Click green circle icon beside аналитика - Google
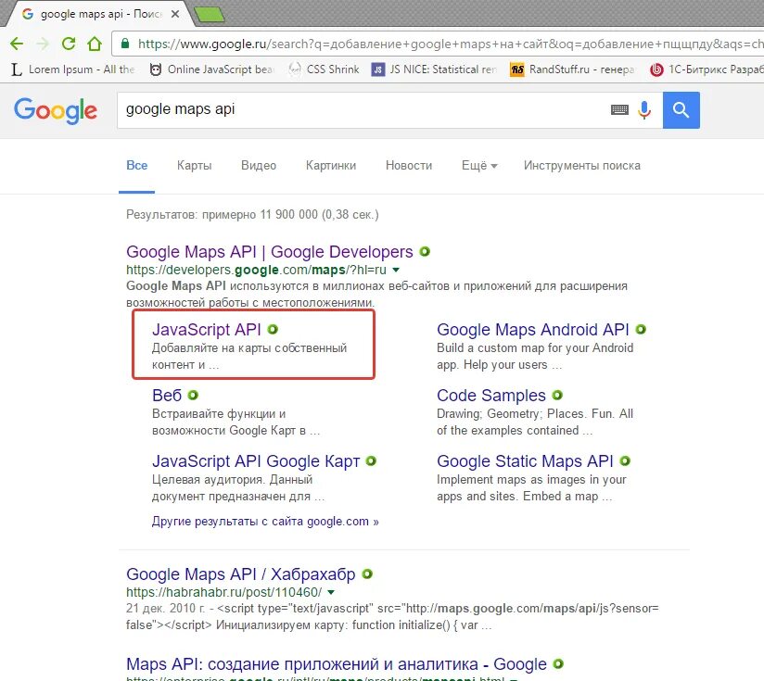 coord(558,664)
